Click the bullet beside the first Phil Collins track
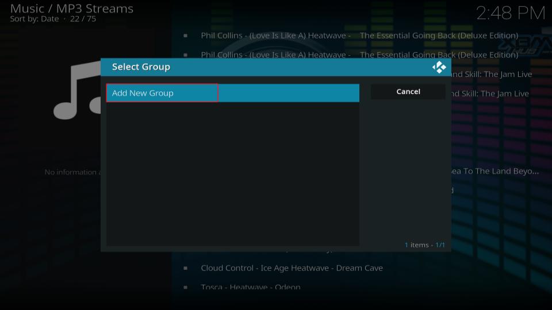 point(185,36)
